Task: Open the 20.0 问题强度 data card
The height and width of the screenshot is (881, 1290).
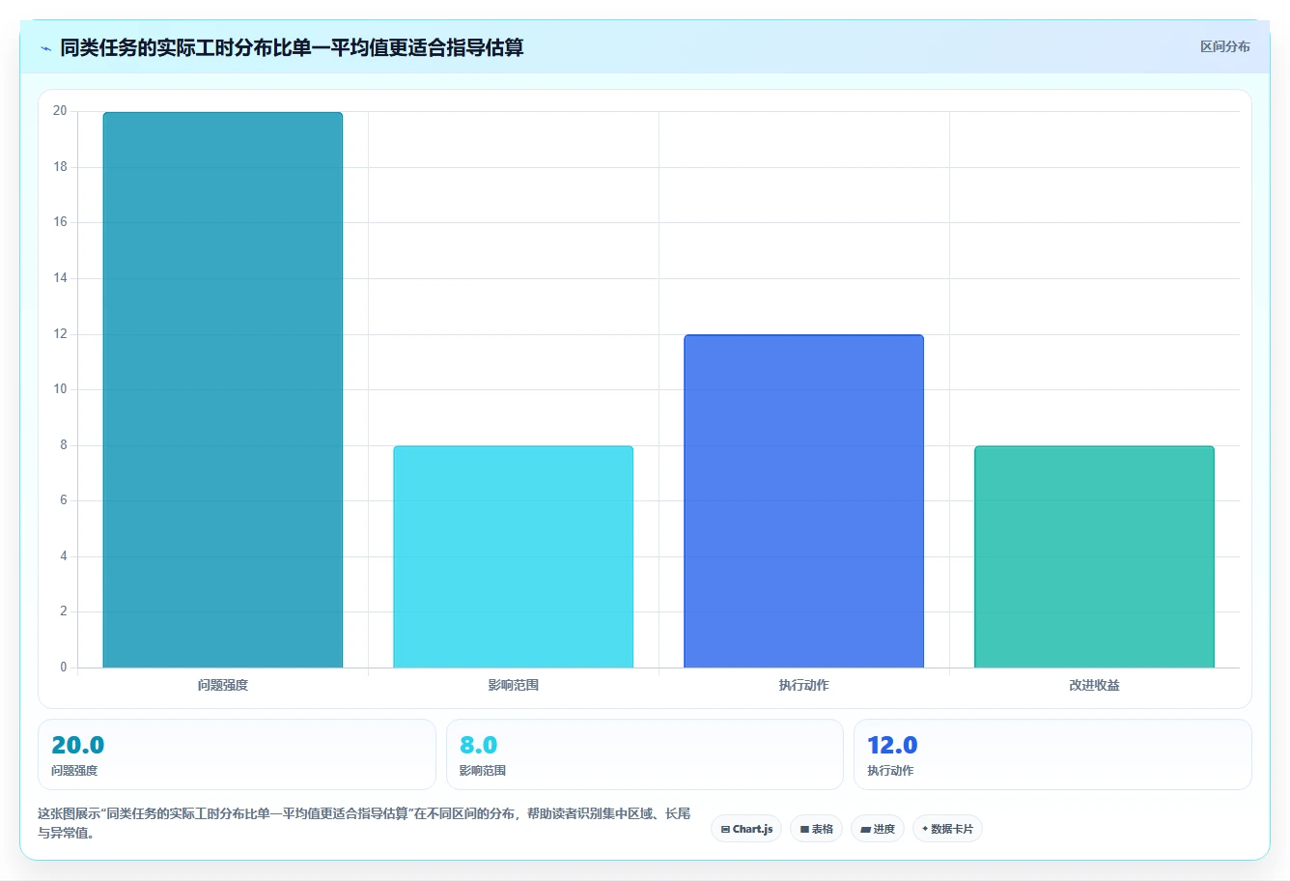Action: (237, 754)
